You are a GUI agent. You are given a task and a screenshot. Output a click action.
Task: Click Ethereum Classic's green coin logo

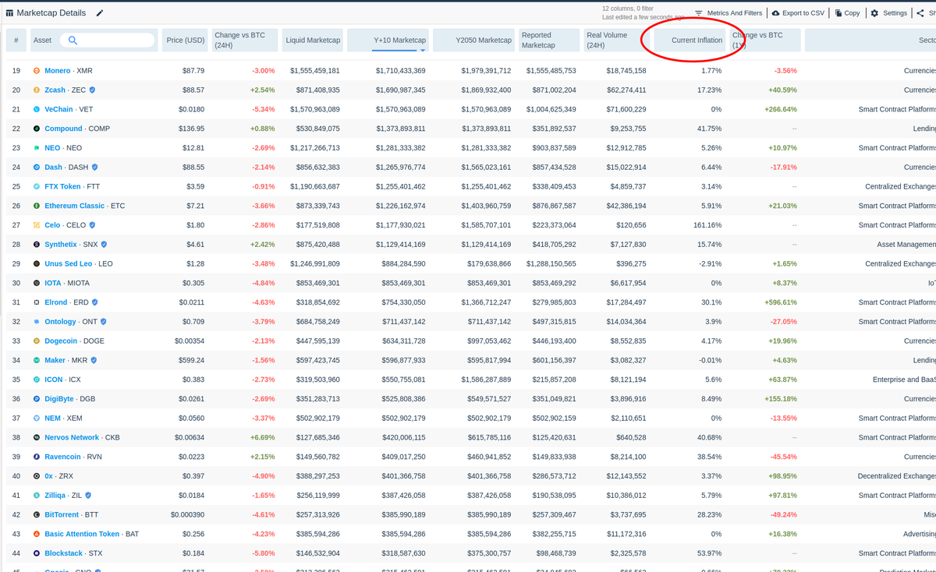tap(37, 205)
